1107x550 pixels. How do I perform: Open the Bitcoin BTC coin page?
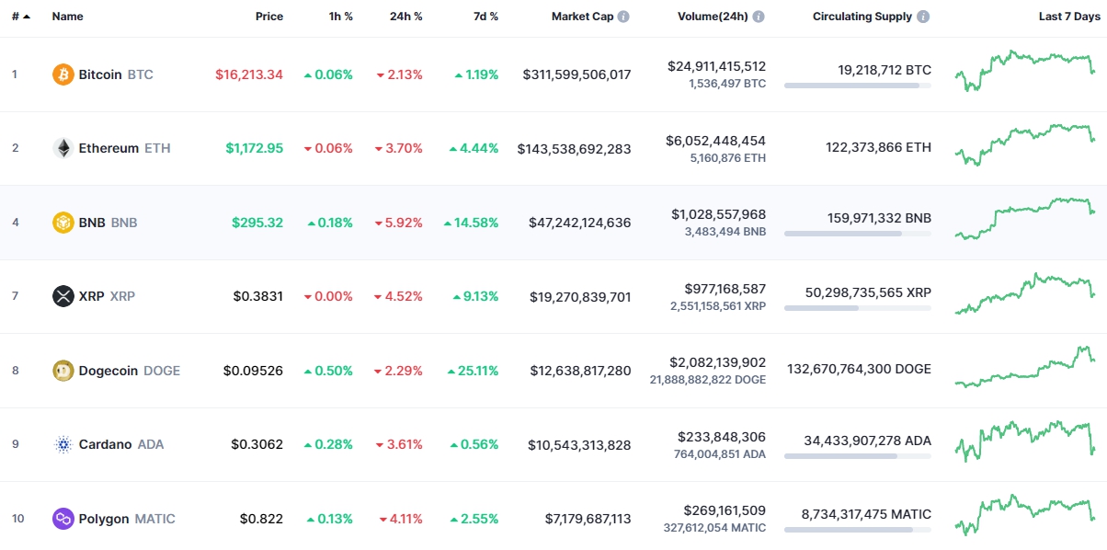[116, 74]
